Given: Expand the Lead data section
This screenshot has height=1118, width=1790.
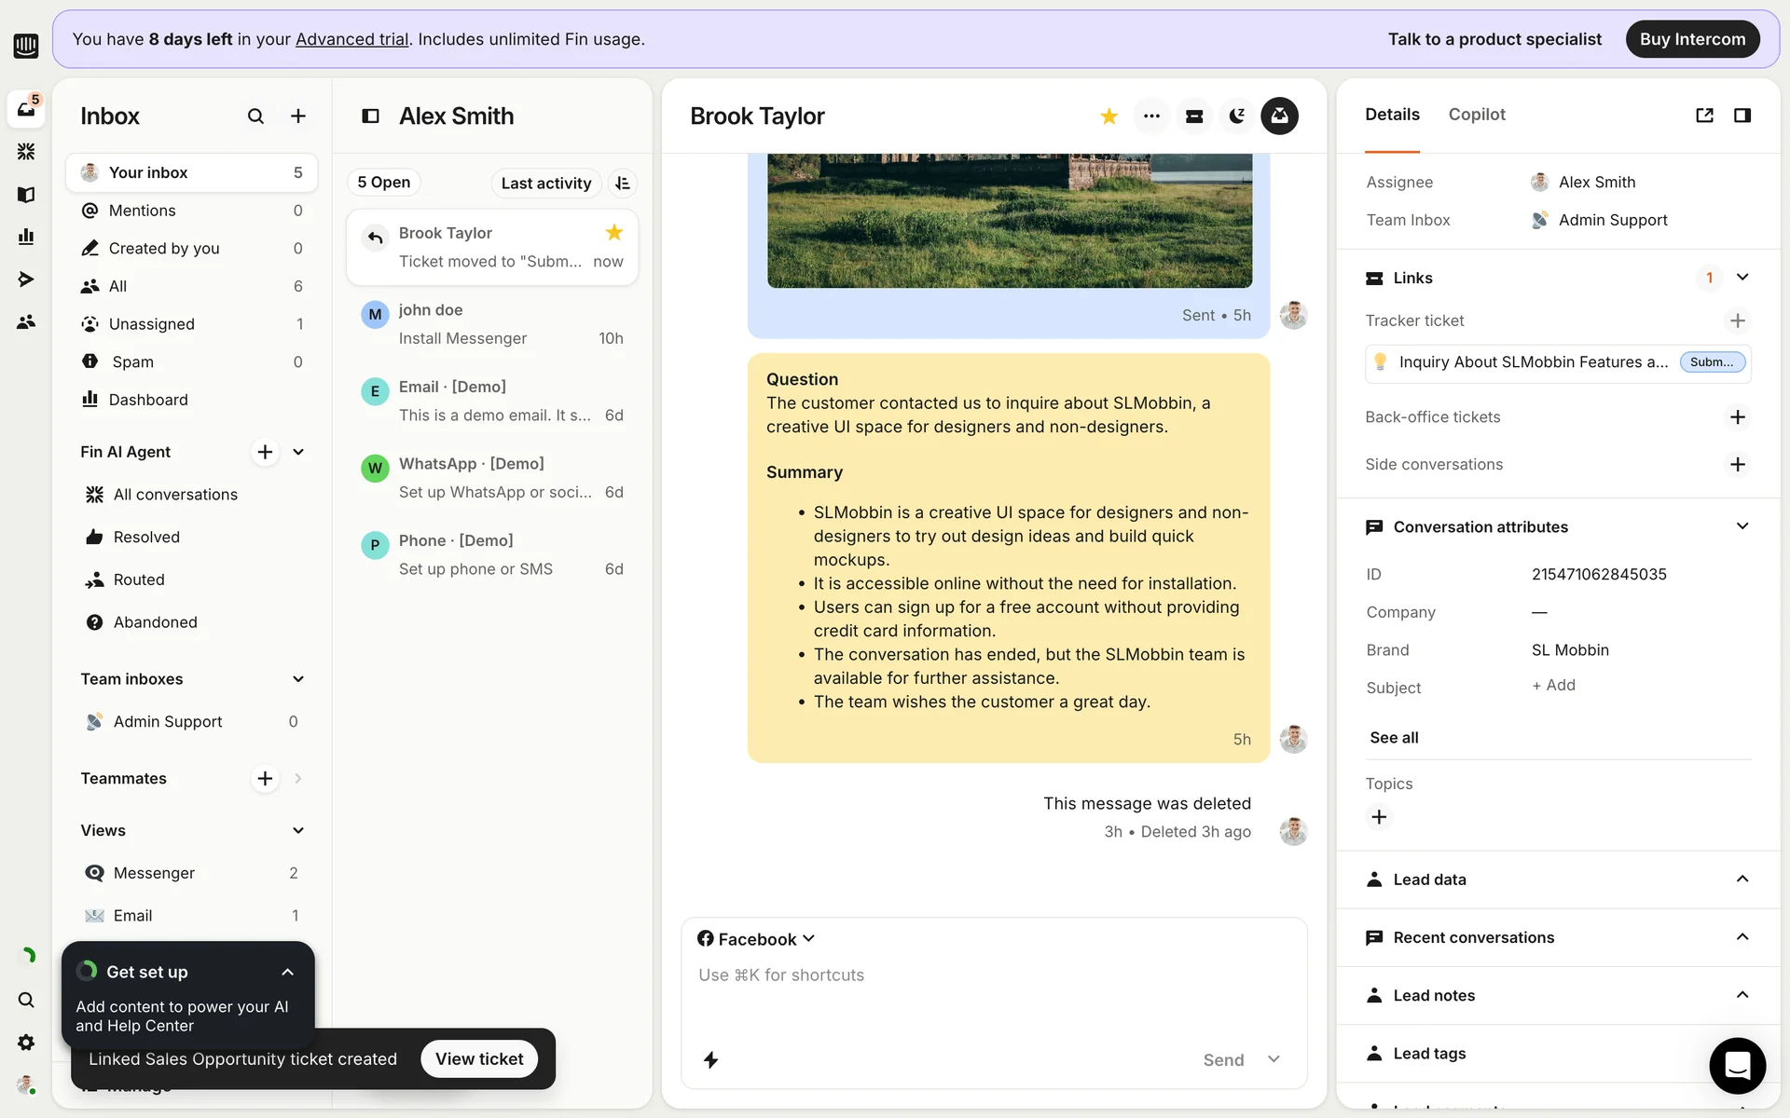Looking at the screenshot, I should [x=1742, y=879].
